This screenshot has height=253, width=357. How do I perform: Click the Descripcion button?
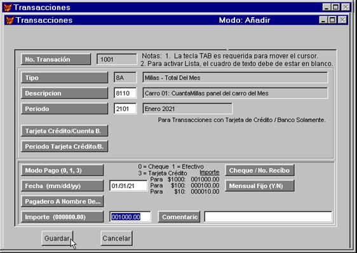tap(64, 93)
